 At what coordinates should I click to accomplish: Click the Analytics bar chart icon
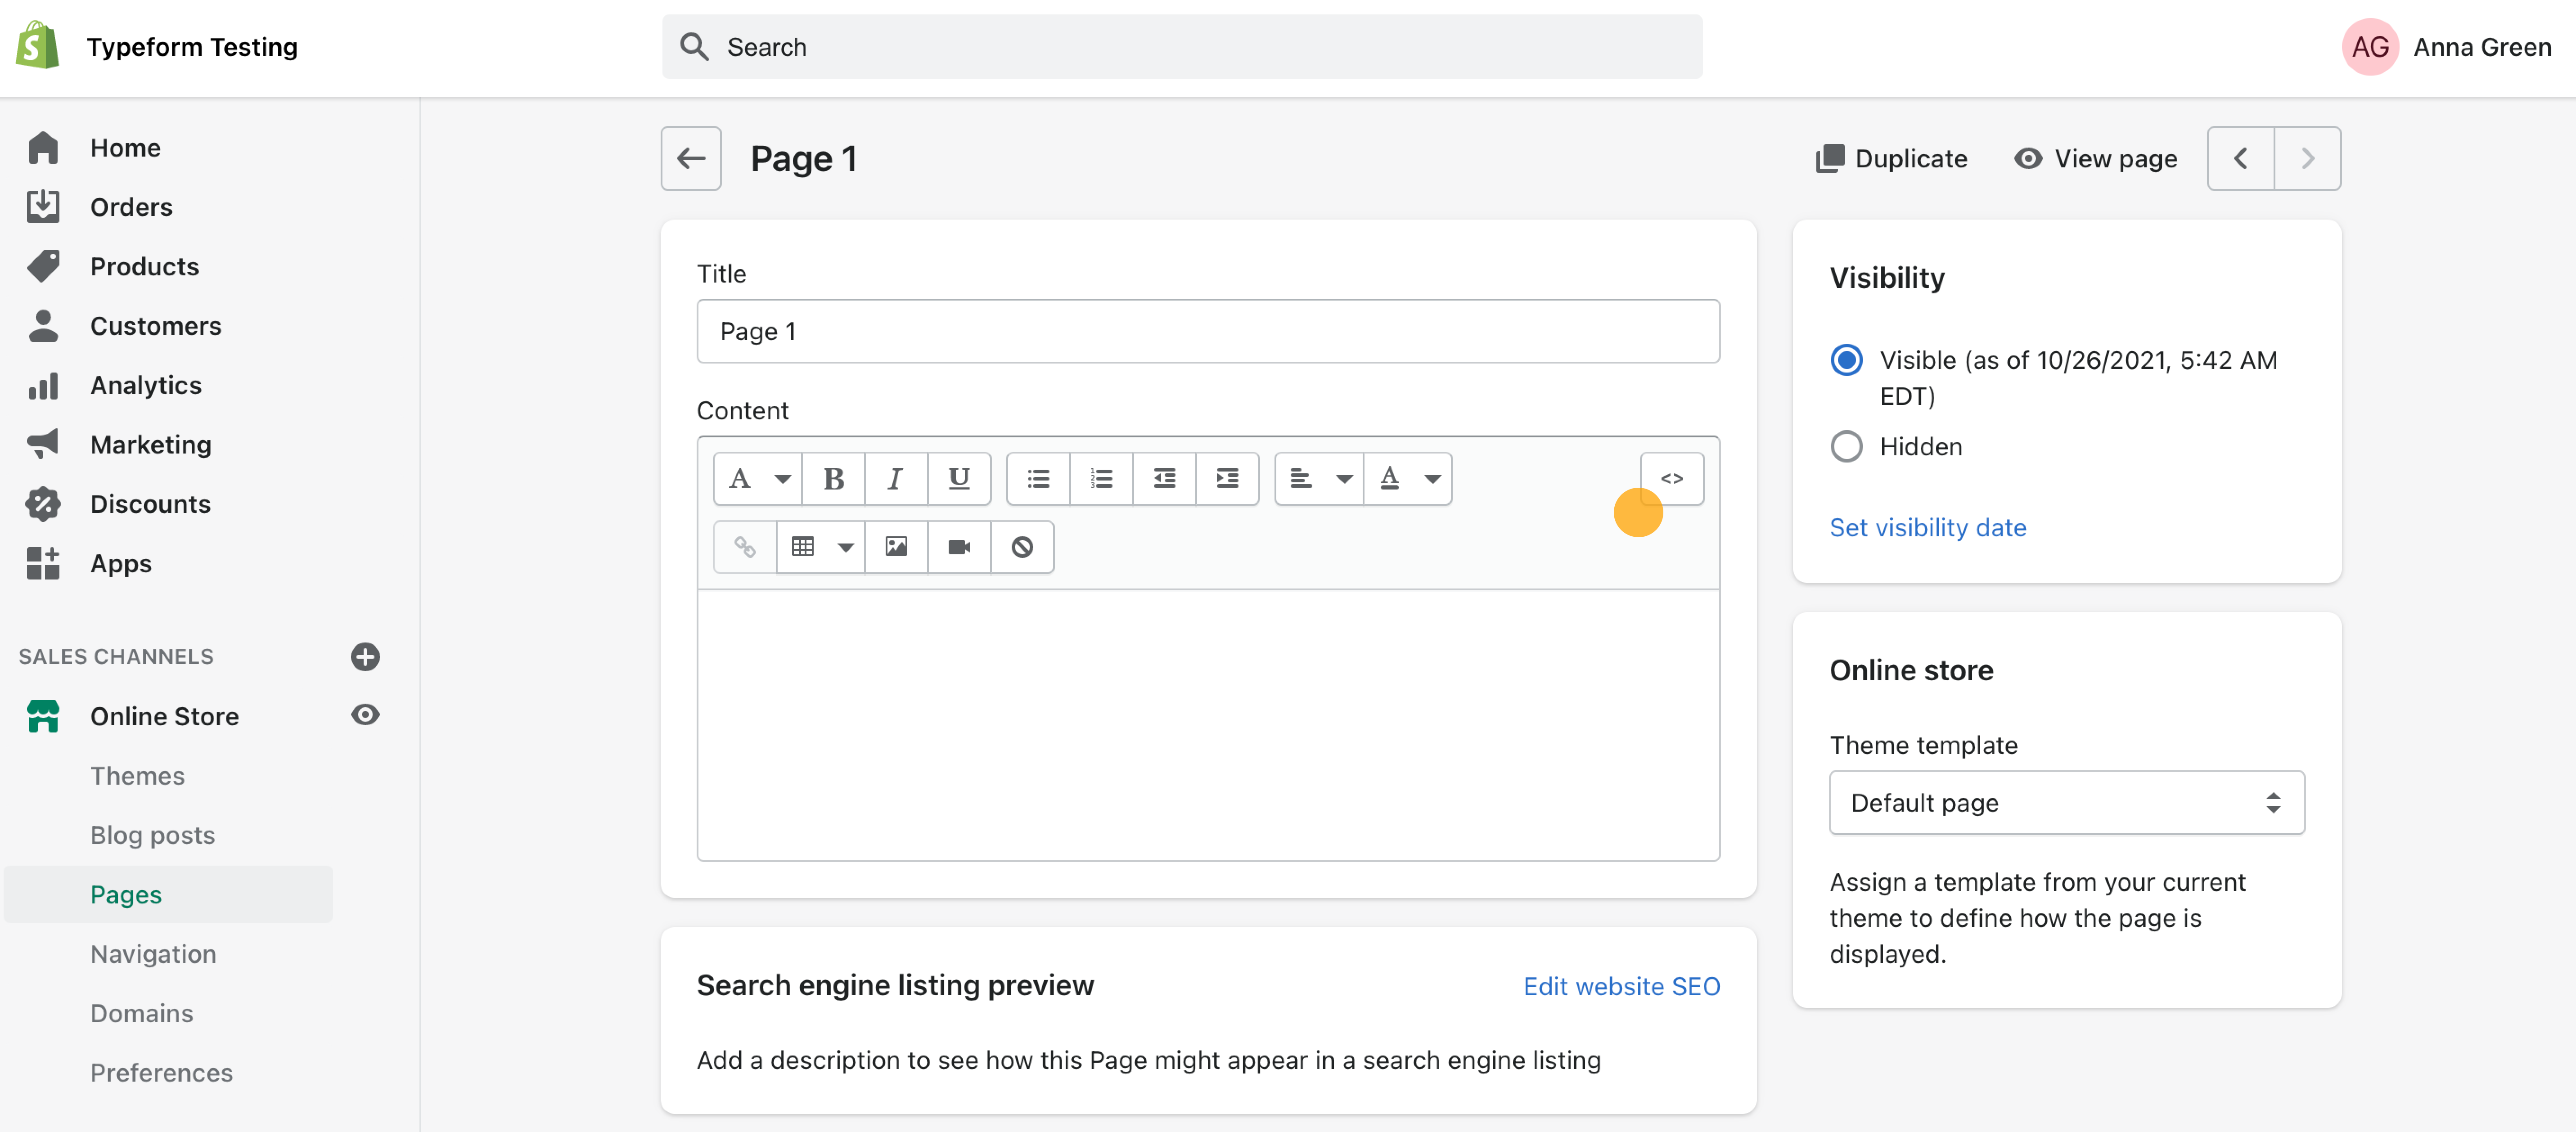click(43, 385)
